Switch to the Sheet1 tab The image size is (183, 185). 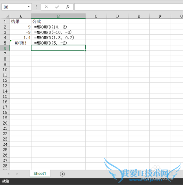coord(40,173)
